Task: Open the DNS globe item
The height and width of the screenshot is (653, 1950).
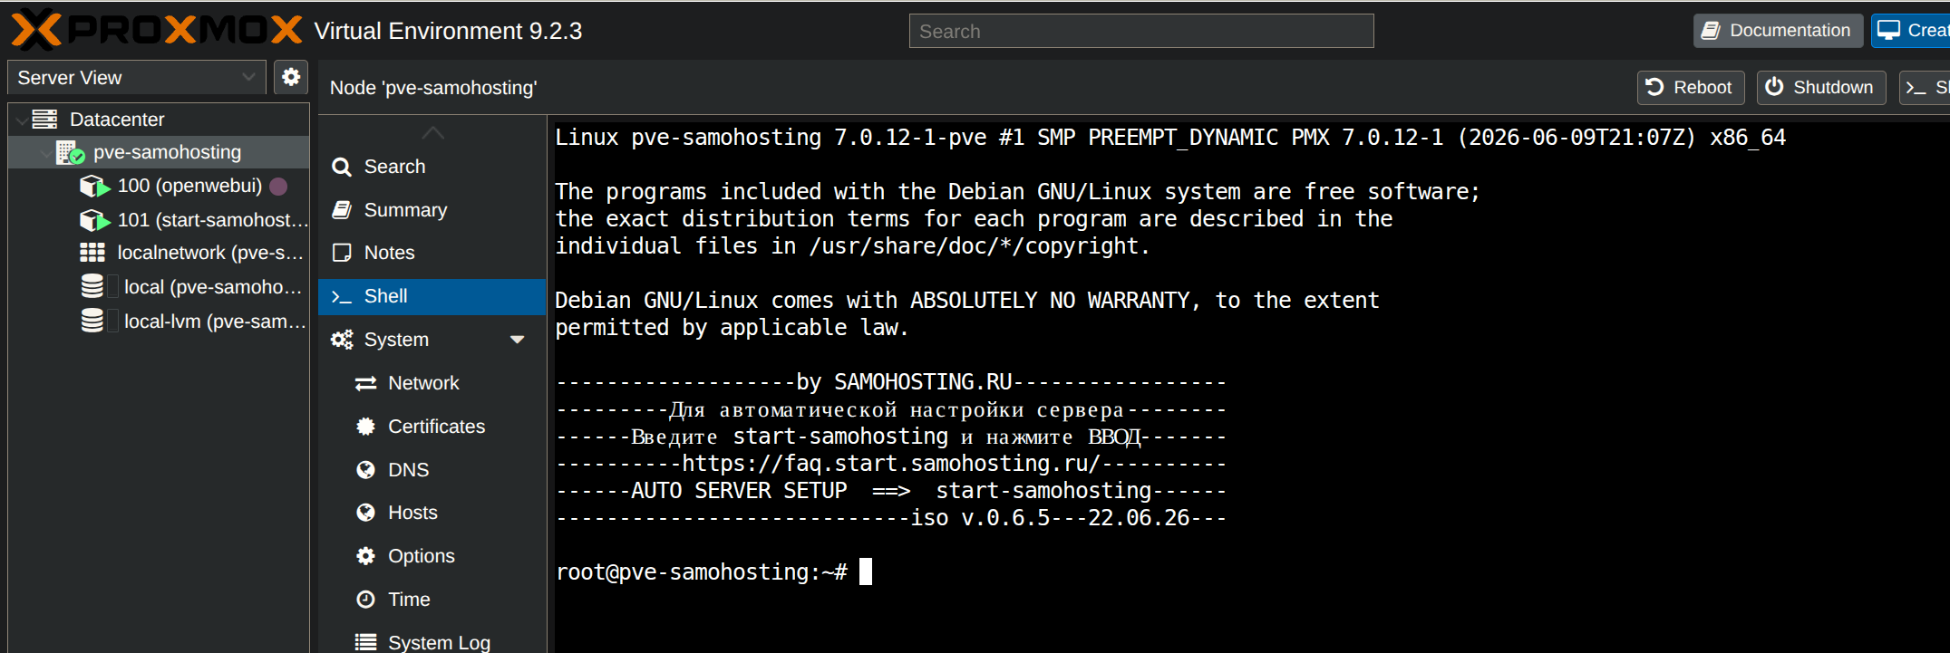Action: coord(432,470)
